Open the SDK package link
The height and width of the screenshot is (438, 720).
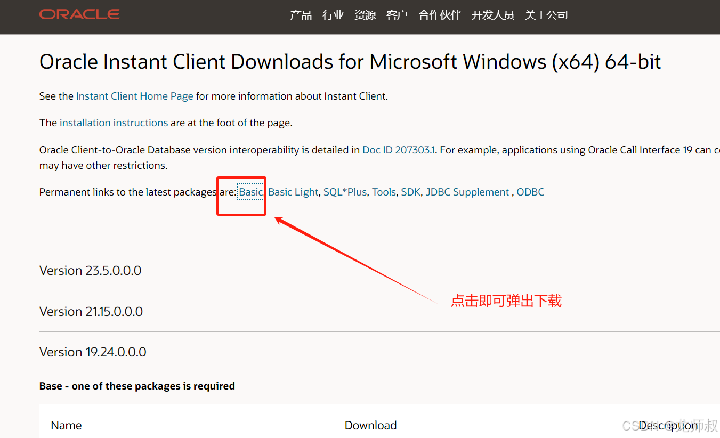pyautogui.click(x=410, y=192)
